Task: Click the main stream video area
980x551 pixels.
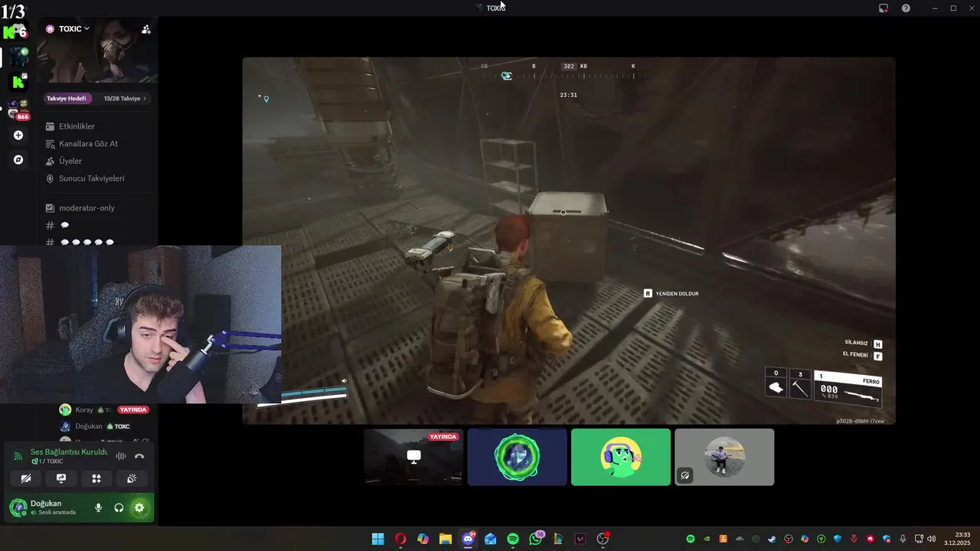Action: click(x=569, y=240)
